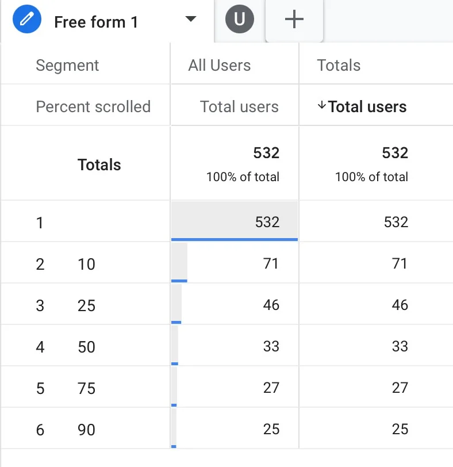Open the Segment column header options
This screenshot has width=453, height=467.
(x=67, y=65)
